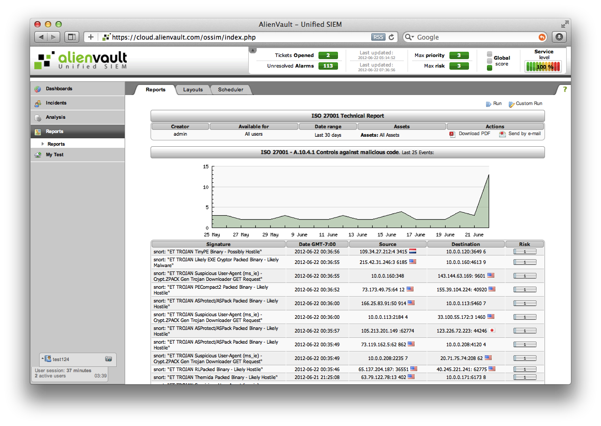Show the browser bookmarks sidebar
The width and height of the screenshot is (601, 426).
click(x=71, y=37)
